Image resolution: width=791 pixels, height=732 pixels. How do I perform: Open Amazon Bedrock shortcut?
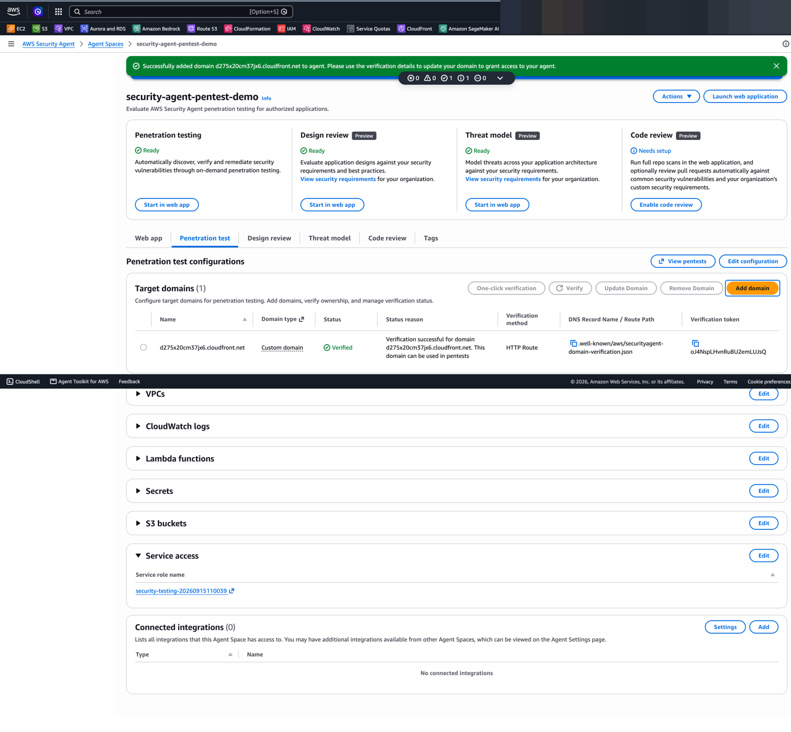(x=156, y=28)
